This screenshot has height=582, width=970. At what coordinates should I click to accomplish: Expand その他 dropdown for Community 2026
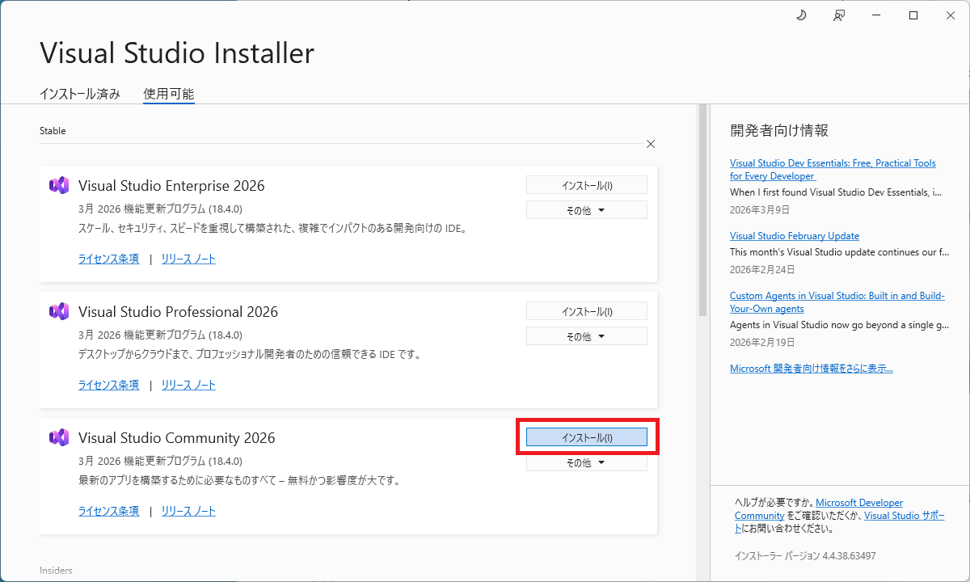(586, 463)
